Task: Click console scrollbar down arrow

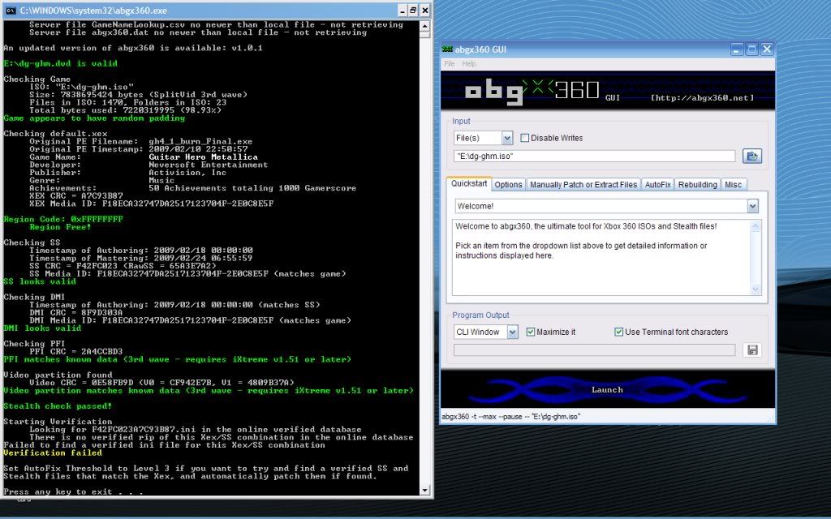Action: 424,490
